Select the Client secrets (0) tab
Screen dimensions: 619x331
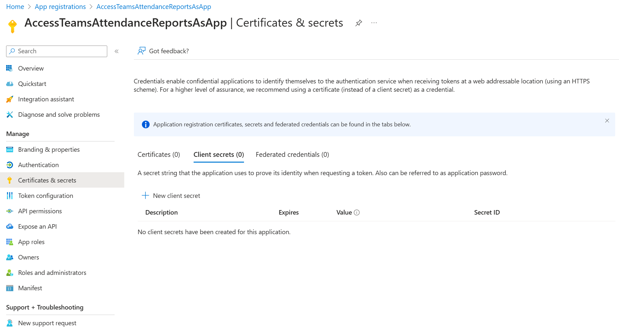click(219, 155)
